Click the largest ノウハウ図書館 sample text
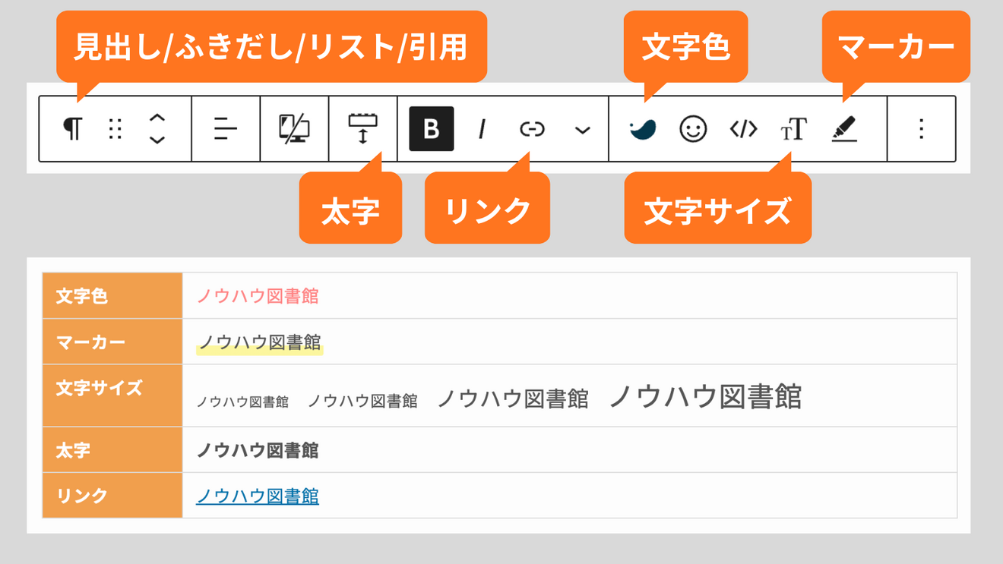1003x564 pixels. tap(707, 398)
